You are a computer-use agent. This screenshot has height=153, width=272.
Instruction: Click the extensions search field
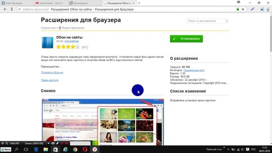coord(208,21)
